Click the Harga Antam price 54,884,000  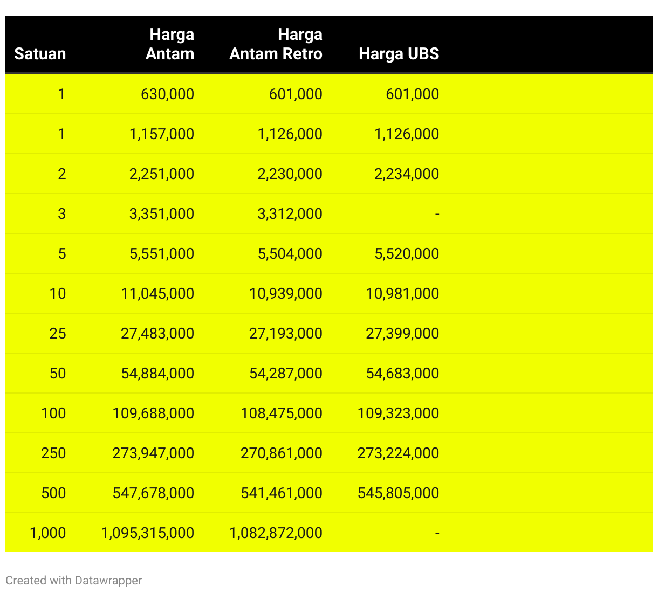157,374
